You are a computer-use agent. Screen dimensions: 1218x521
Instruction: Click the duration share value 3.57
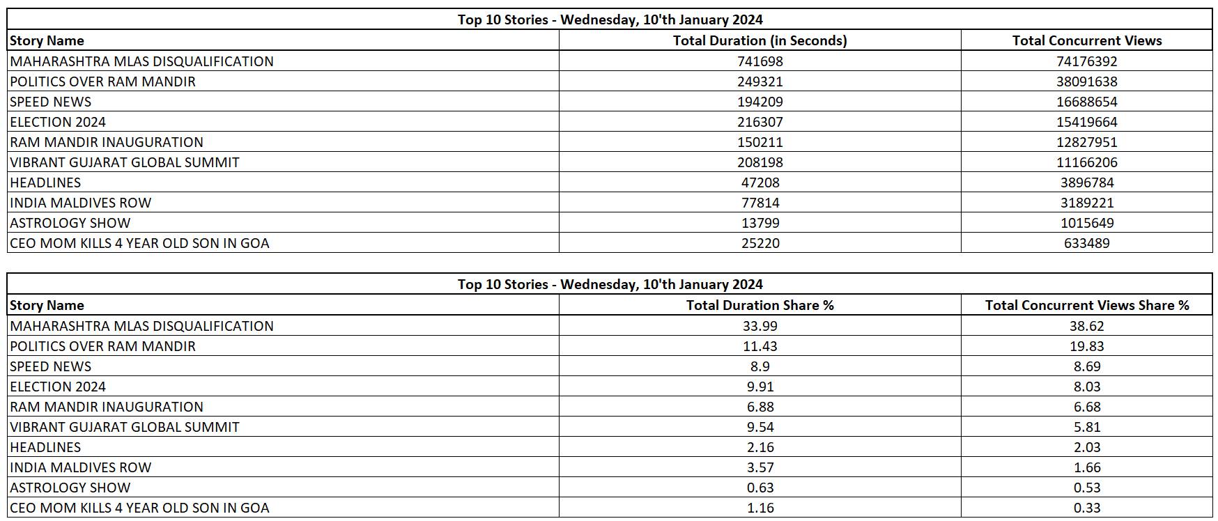click(x=760, y=467)
